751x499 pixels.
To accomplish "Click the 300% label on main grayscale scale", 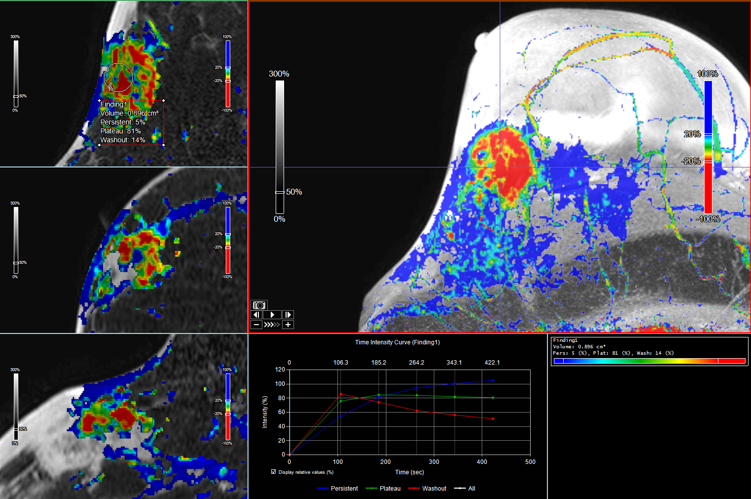I will click(x=279, y=74).
